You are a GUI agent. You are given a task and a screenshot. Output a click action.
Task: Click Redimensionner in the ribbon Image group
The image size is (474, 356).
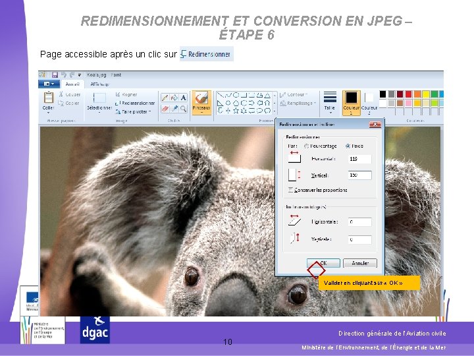point(135,104)
